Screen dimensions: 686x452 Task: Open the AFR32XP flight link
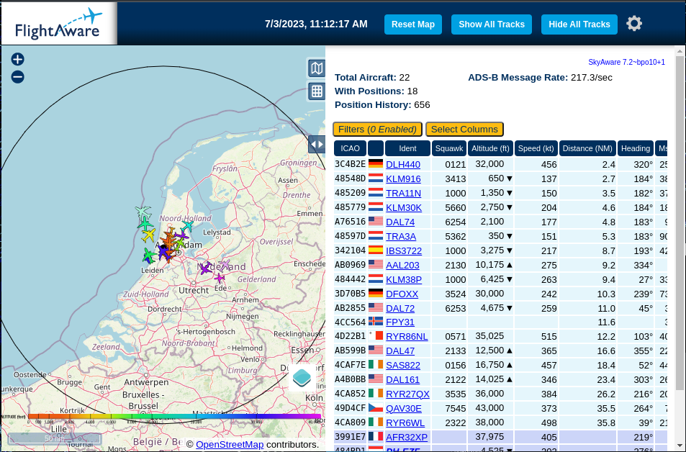coord(407,437)
